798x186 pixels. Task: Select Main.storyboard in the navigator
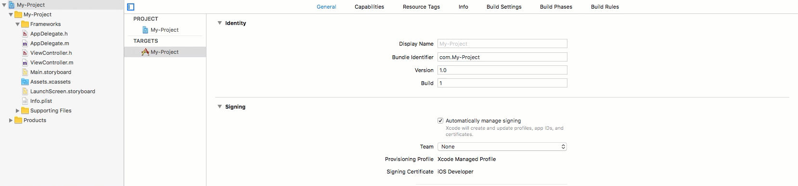[51, 72]
